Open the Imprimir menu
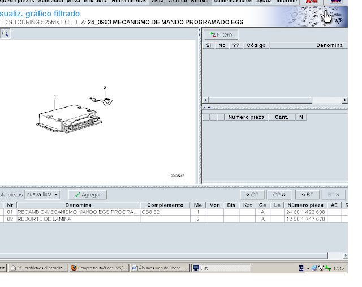Image resolution: width=362 pixels, height=287 pixels. pos(287,1)
